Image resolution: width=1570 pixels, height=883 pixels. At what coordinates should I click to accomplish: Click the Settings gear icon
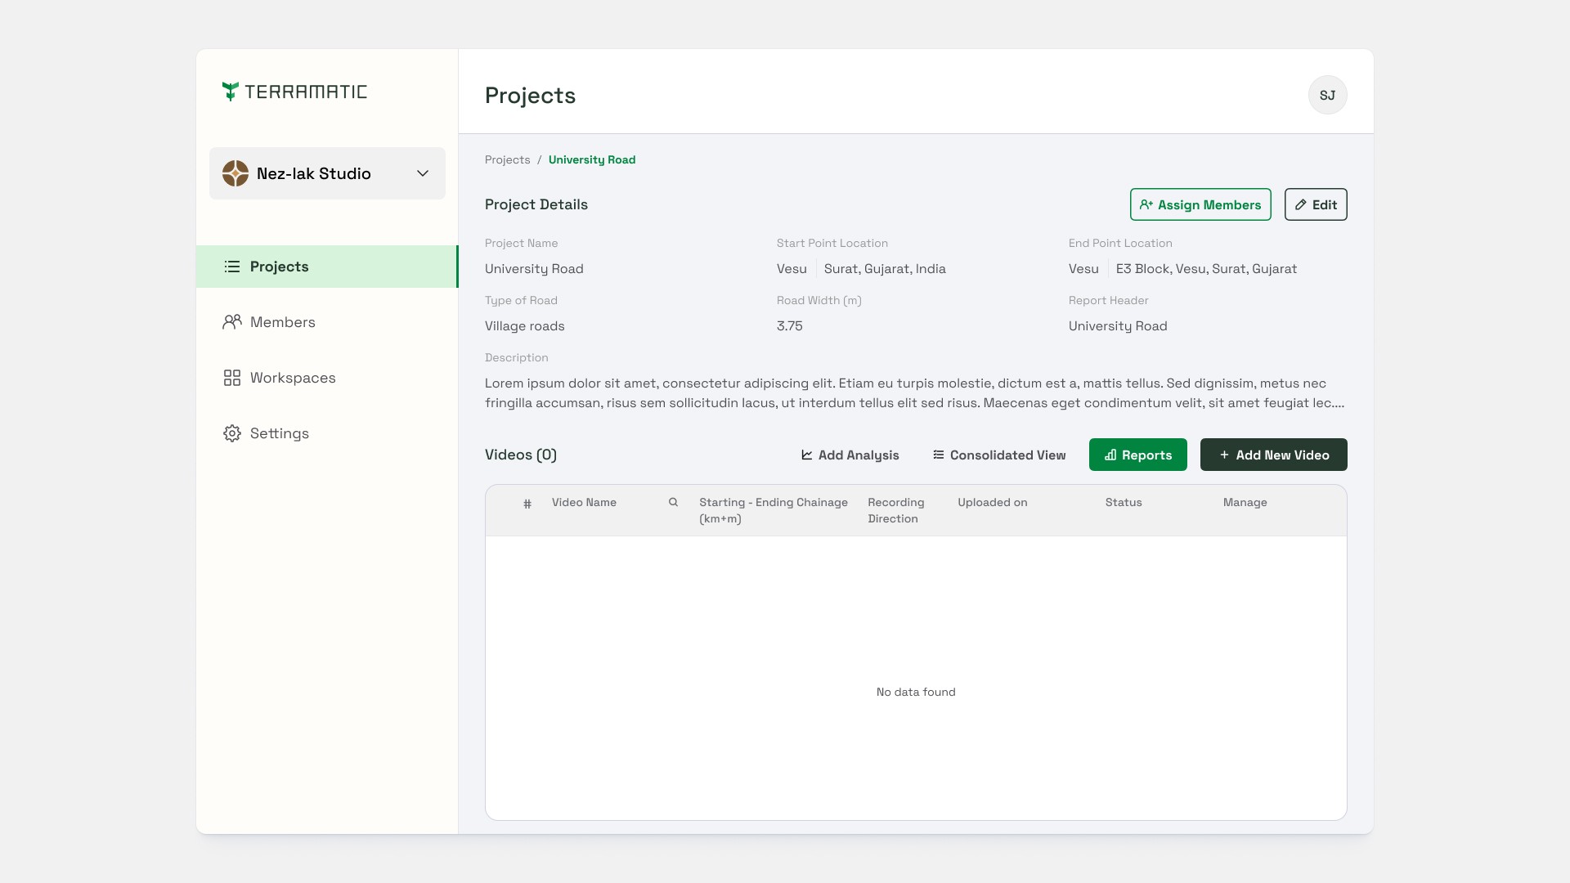click(x=232, y=433)
